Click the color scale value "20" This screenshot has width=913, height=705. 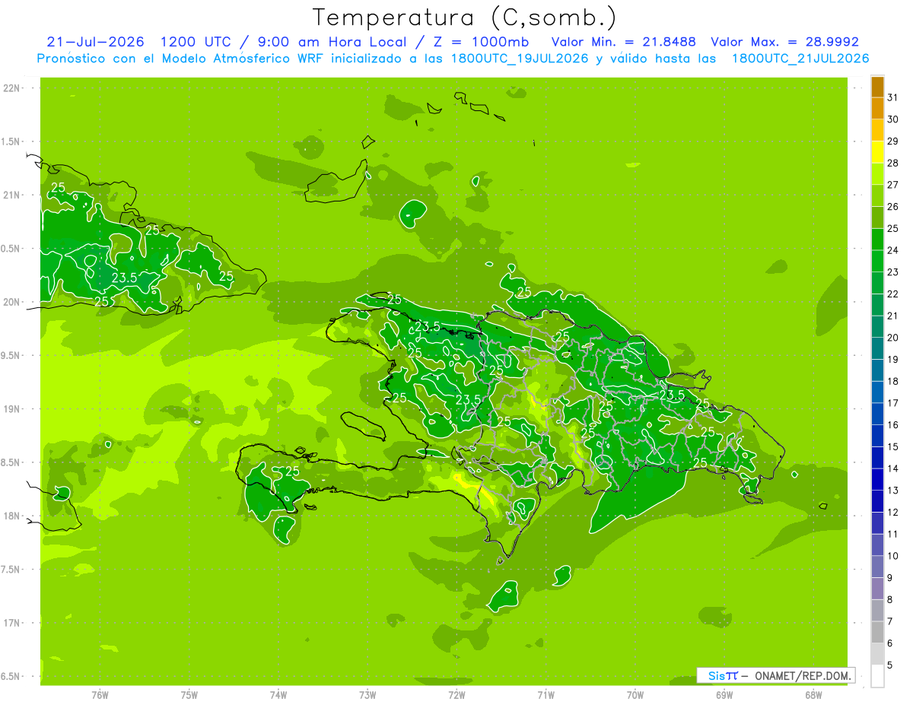[892, 338]
